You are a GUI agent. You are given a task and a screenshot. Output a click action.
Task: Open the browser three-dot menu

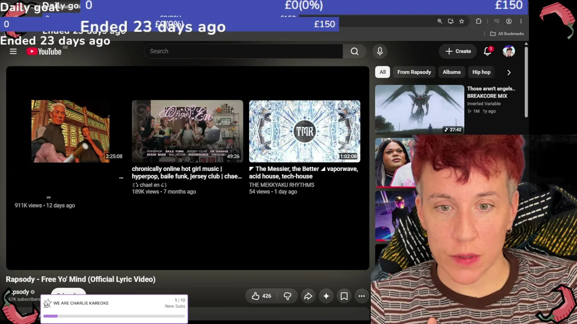click(521, 21)
